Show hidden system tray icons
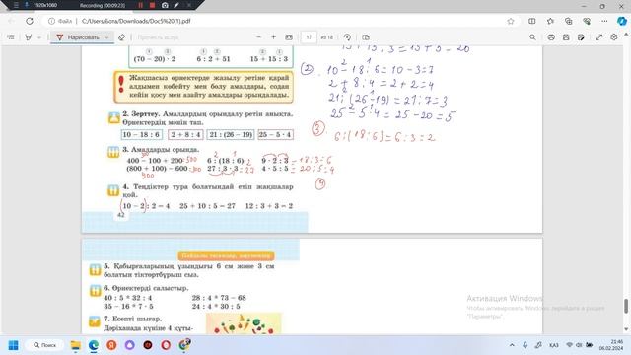 coord(512,345)
